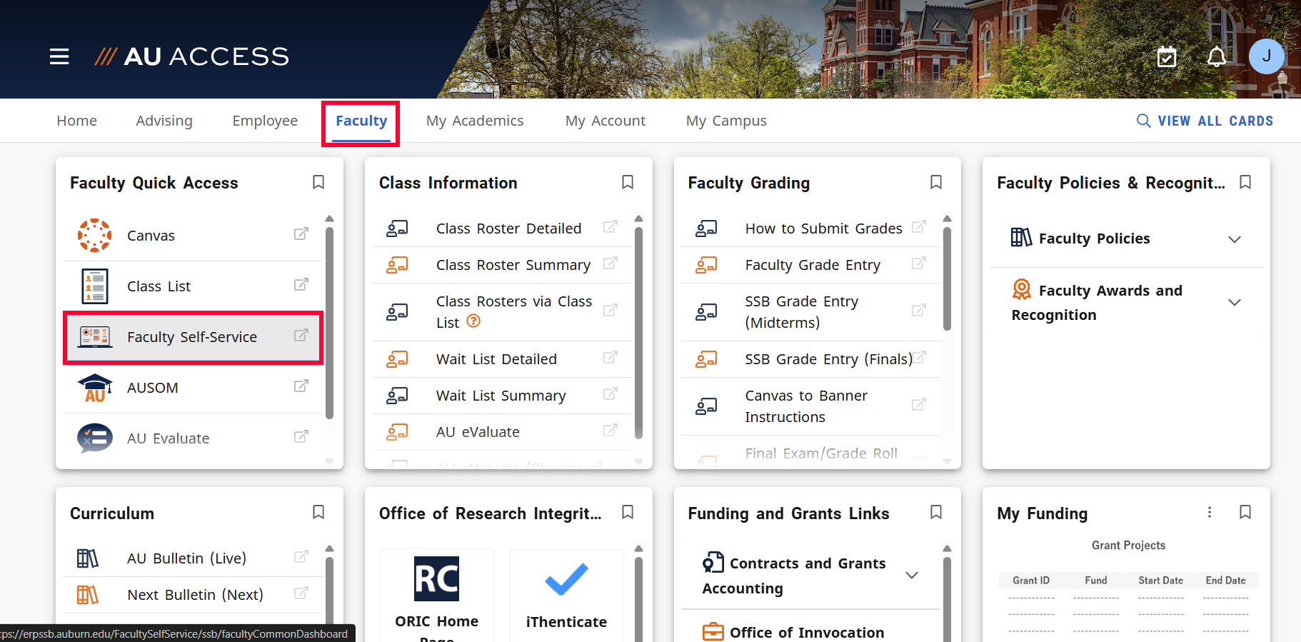Viewport: 1301px width, 642px height.
Task: Open My Funding card options menu
Action: tap(1210, 512)
